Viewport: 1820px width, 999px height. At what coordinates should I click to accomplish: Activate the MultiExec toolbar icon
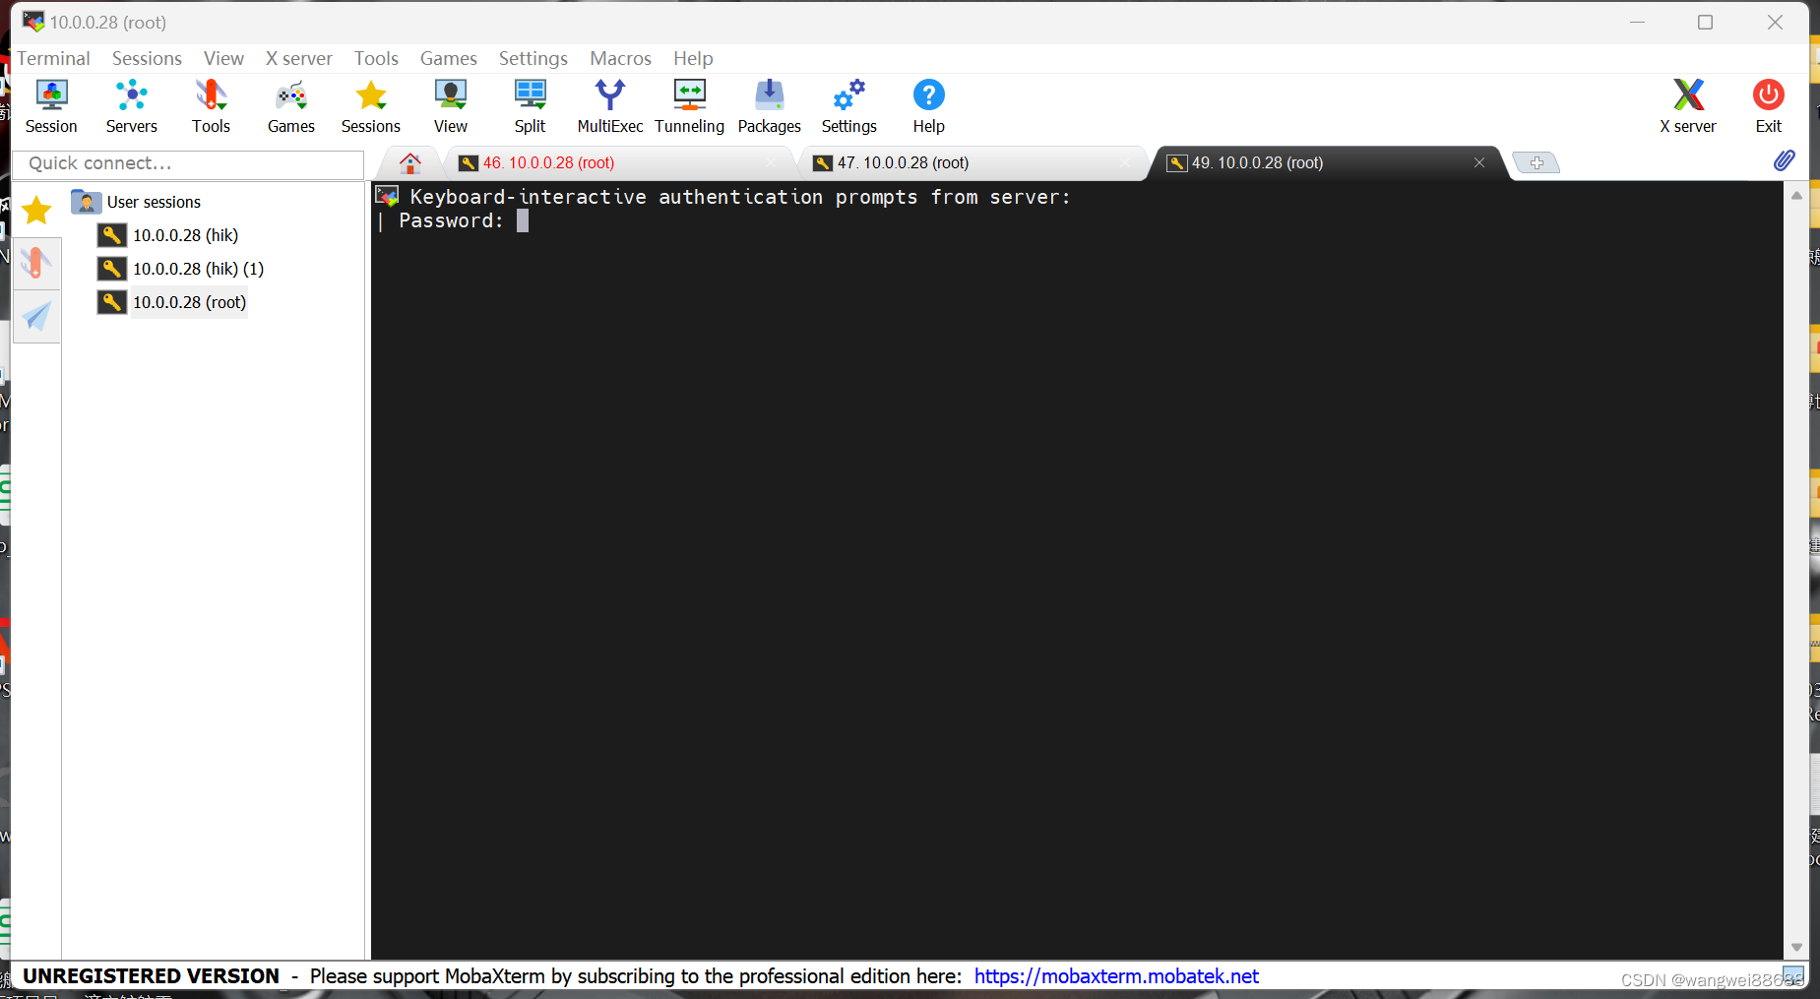click(x=610, y=106)
